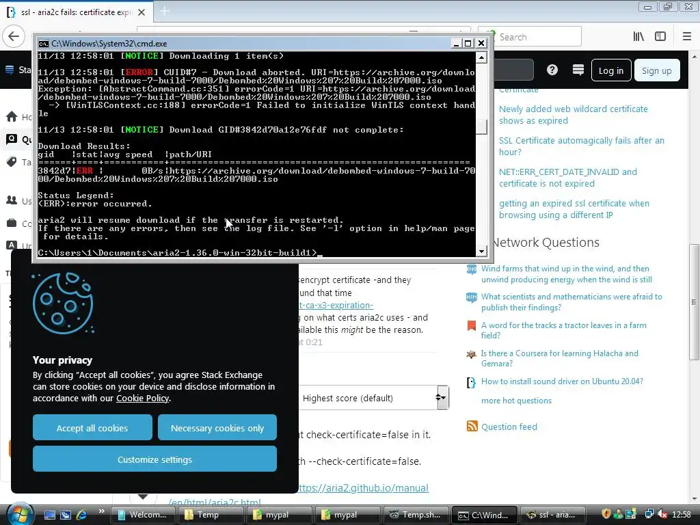Close the 'ssl - aria2c fails' tab

(x=142, y=12)
